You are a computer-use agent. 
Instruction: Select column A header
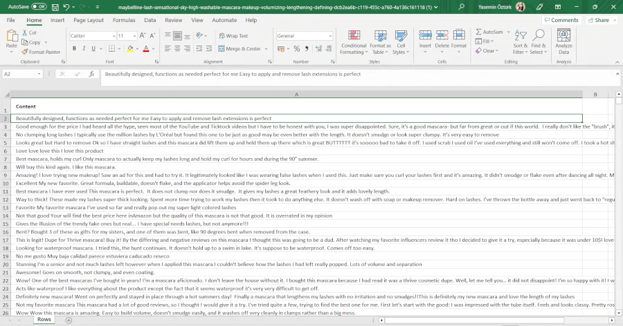click(x=296, y=95)
